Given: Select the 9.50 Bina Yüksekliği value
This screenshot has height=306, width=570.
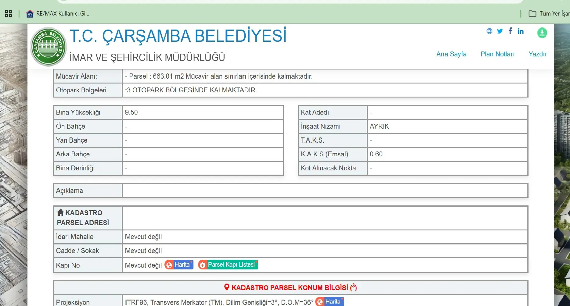Looking at the screenshot, I should (x=131, y=112).
